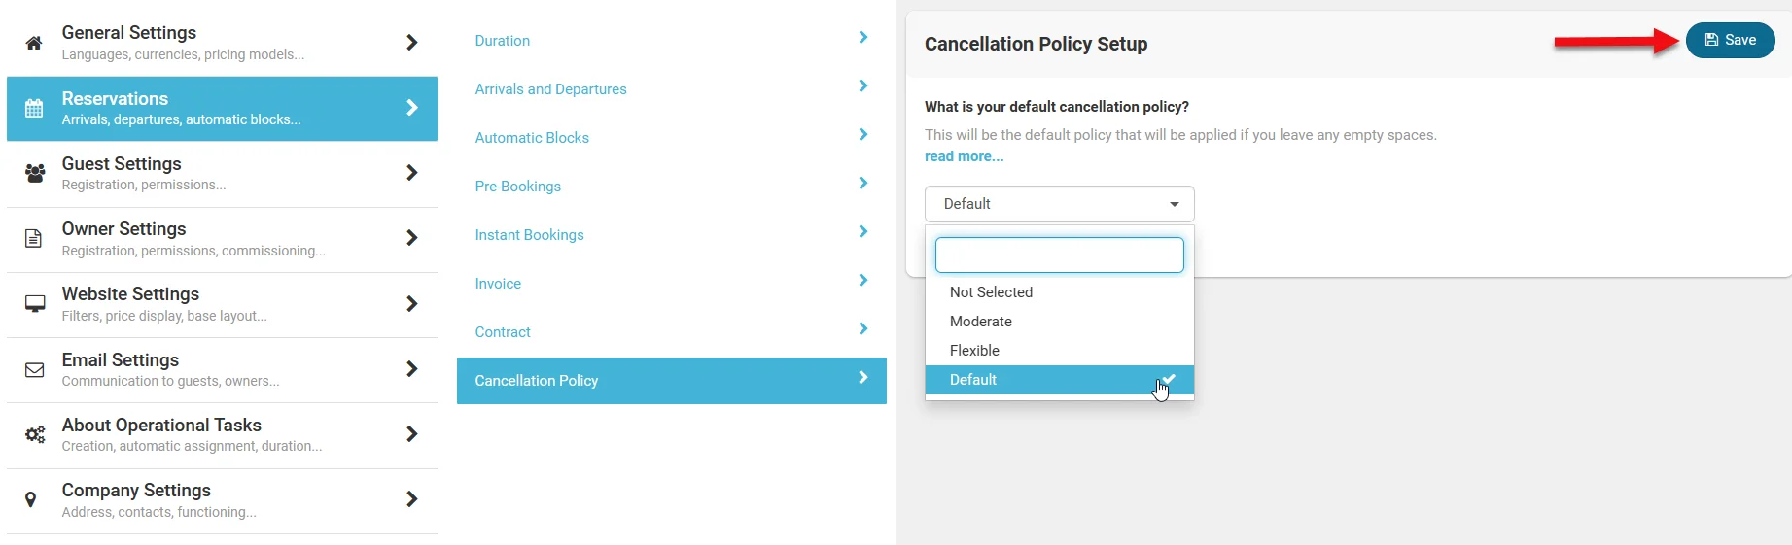Image resolution: width=1792 pixels, height=545 pixels.
Task: Click the map pin icon beside Company Settings
Action: [x=31, y=499]
